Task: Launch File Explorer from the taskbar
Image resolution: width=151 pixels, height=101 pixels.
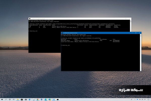Action: click(x=18, y=99)
